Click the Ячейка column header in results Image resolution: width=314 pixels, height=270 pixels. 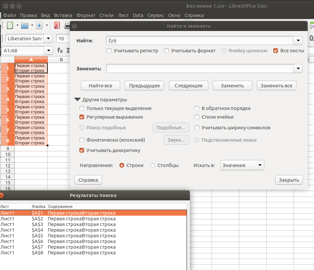click(x=39, y=207)
